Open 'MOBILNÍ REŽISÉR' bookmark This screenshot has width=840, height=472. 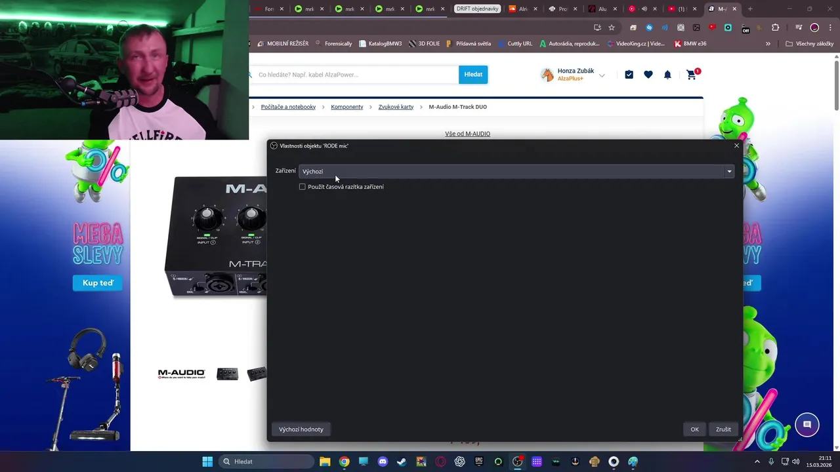click(x=283, y=44)
